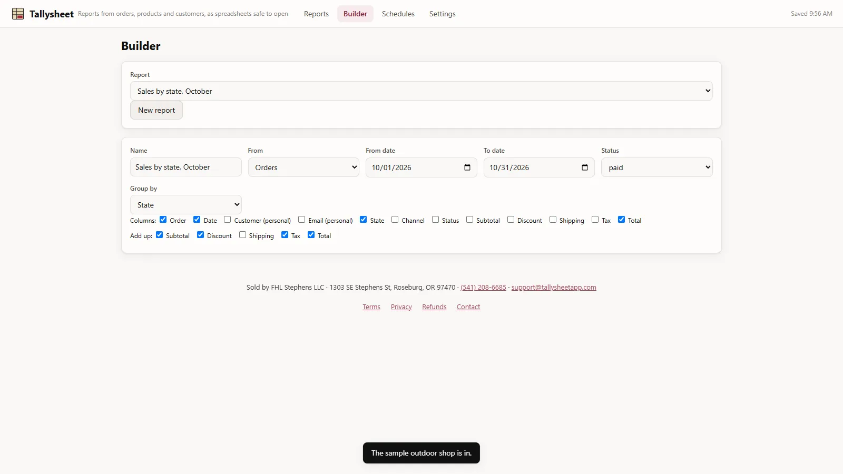The width and height of the screenshot is (843, 474).
Task: Click the Tallysheet logo icon
Action: (x=18, y=14)
